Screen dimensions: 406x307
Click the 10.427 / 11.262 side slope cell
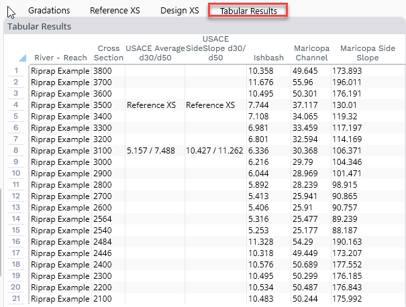point(214,151)
